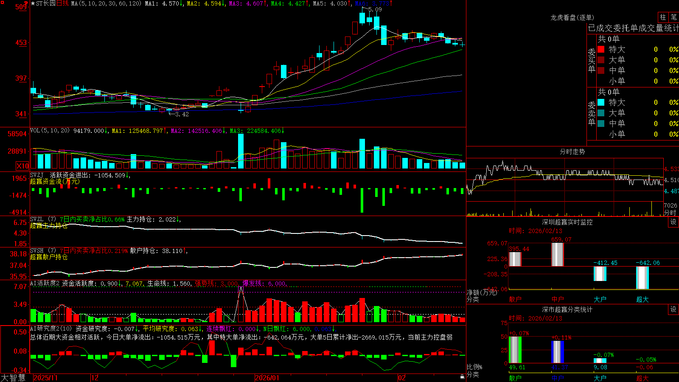Open 设 settings for 深市超赢分类统计
Image resolution: width=679 pixels, height=382 pixels.
click(673, 309)
